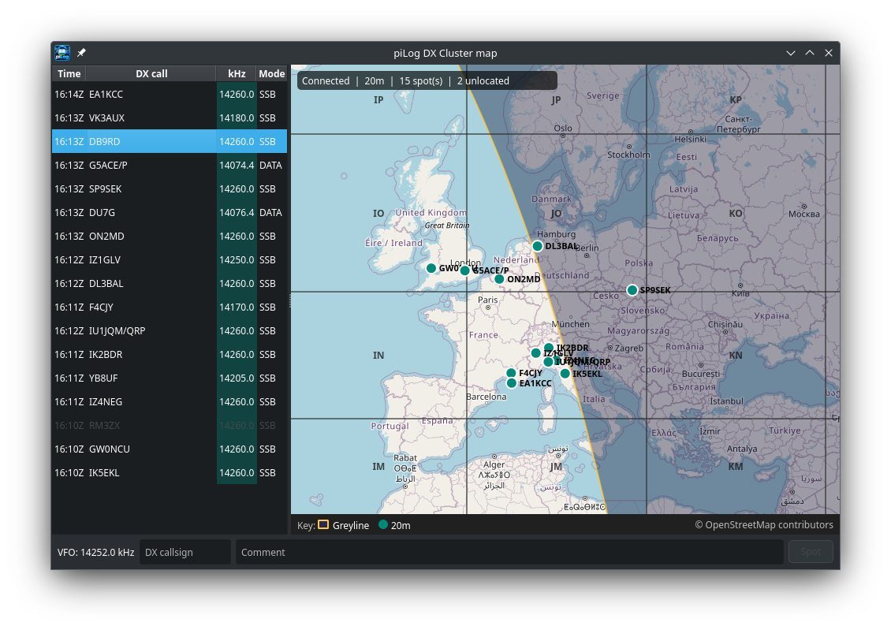Click the 2 unlocated status text

coord(483,80)
